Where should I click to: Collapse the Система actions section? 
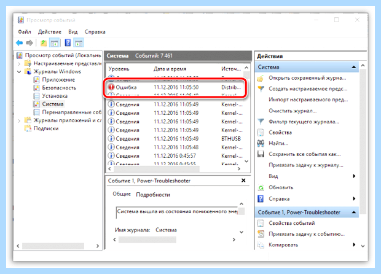click(354, 67)
